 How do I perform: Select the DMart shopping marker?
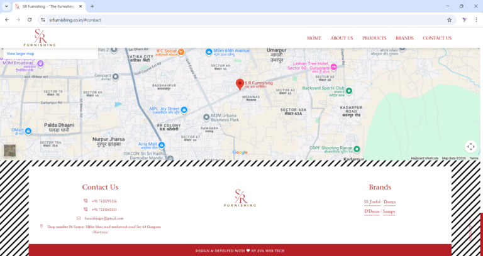pos(28,131)
